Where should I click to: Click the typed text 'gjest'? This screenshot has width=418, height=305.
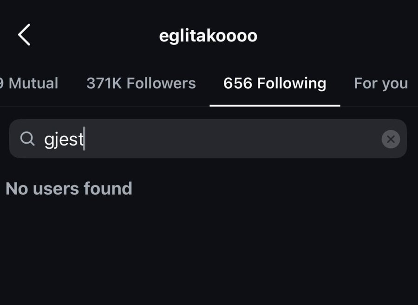(x=63, y=139)
